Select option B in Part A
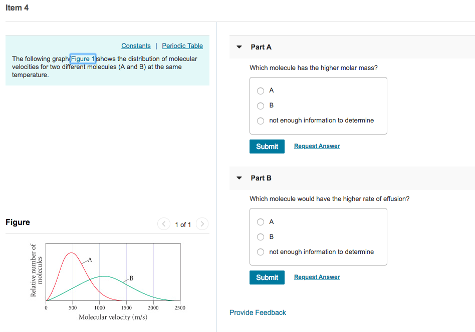The width and height of the screenshot is (475, 332). [261, 105]
